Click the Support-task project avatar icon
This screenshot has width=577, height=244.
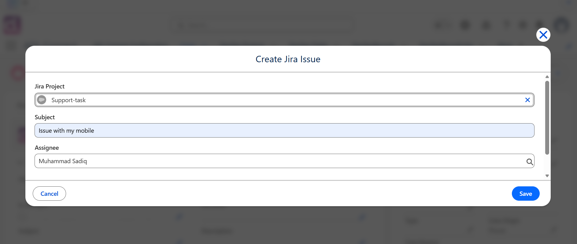42,100
